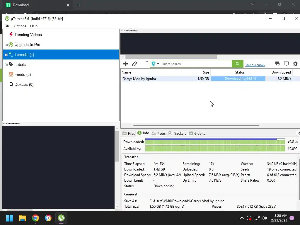Viewport: 300px width, 225px height.
Task: Switch to the Info tab
Action: pos(143,133)
